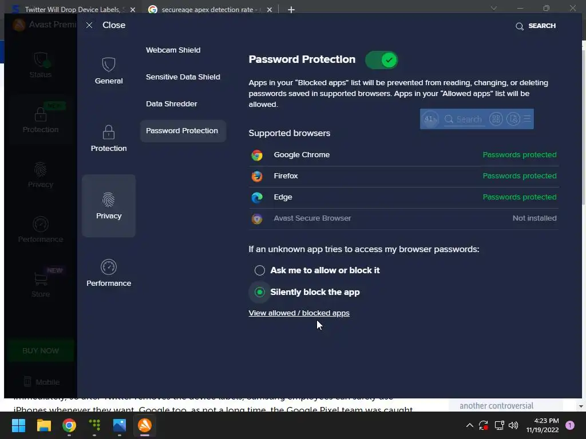586x439 pixels.
Task: Click Passwords protected status for Google Chrome
Action: point(520,155)
